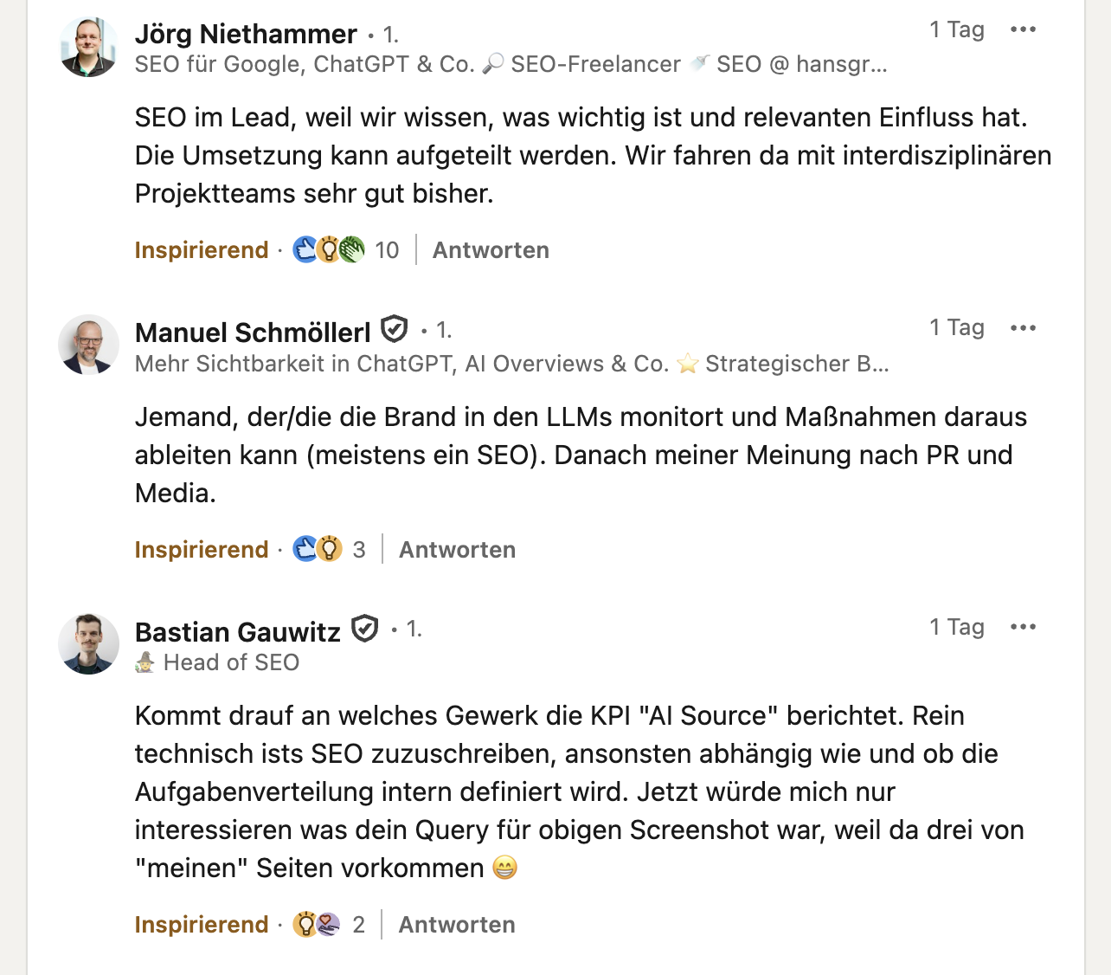Open options menu on Manuel Schmöllerl's comment

pyautogui.click(x=1023, y=328)
